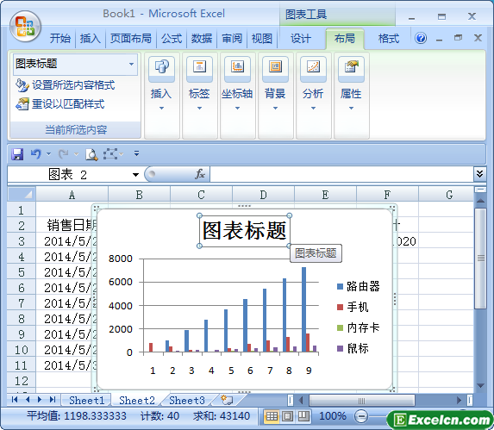Switch to Sheet3 tab
494x430 pixels.
click(x=187, y=400)
